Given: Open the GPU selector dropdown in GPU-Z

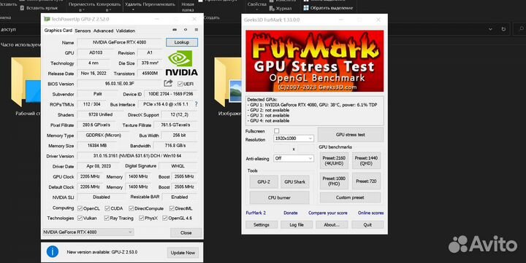Looking at the screenshot, I should (x=88, y=232).
